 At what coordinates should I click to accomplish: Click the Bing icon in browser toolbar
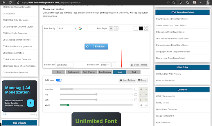(x=208, y=3)
